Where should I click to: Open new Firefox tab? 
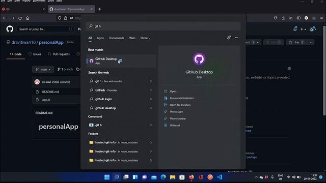pyautogui.click(x=100, y=9)
